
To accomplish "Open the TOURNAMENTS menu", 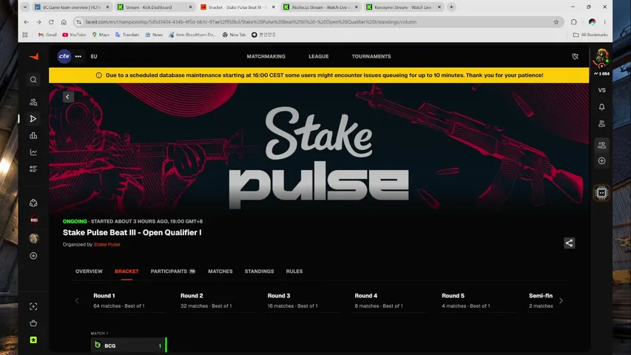I will [371, 56].
